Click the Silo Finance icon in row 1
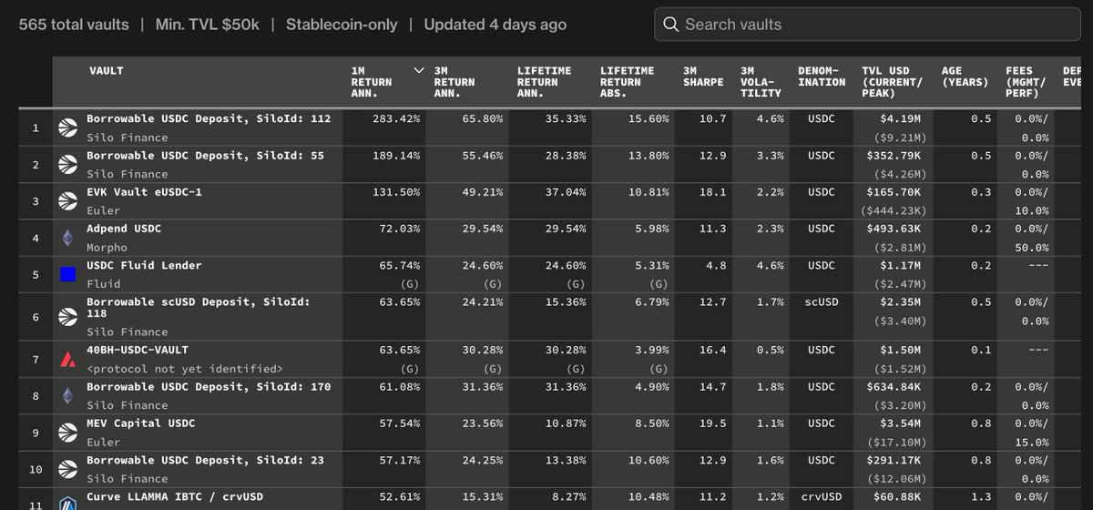1093x510 pixels. click(67, 127)
